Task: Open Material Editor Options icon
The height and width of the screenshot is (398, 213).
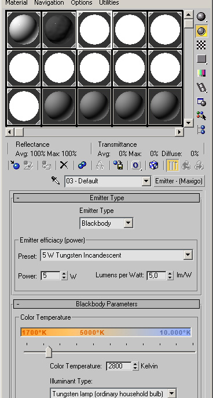Action: (x=201, y=102)
